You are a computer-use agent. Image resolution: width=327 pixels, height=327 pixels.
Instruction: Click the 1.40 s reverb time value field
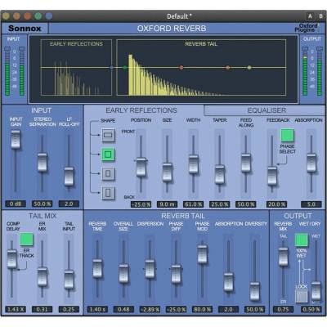97,309
